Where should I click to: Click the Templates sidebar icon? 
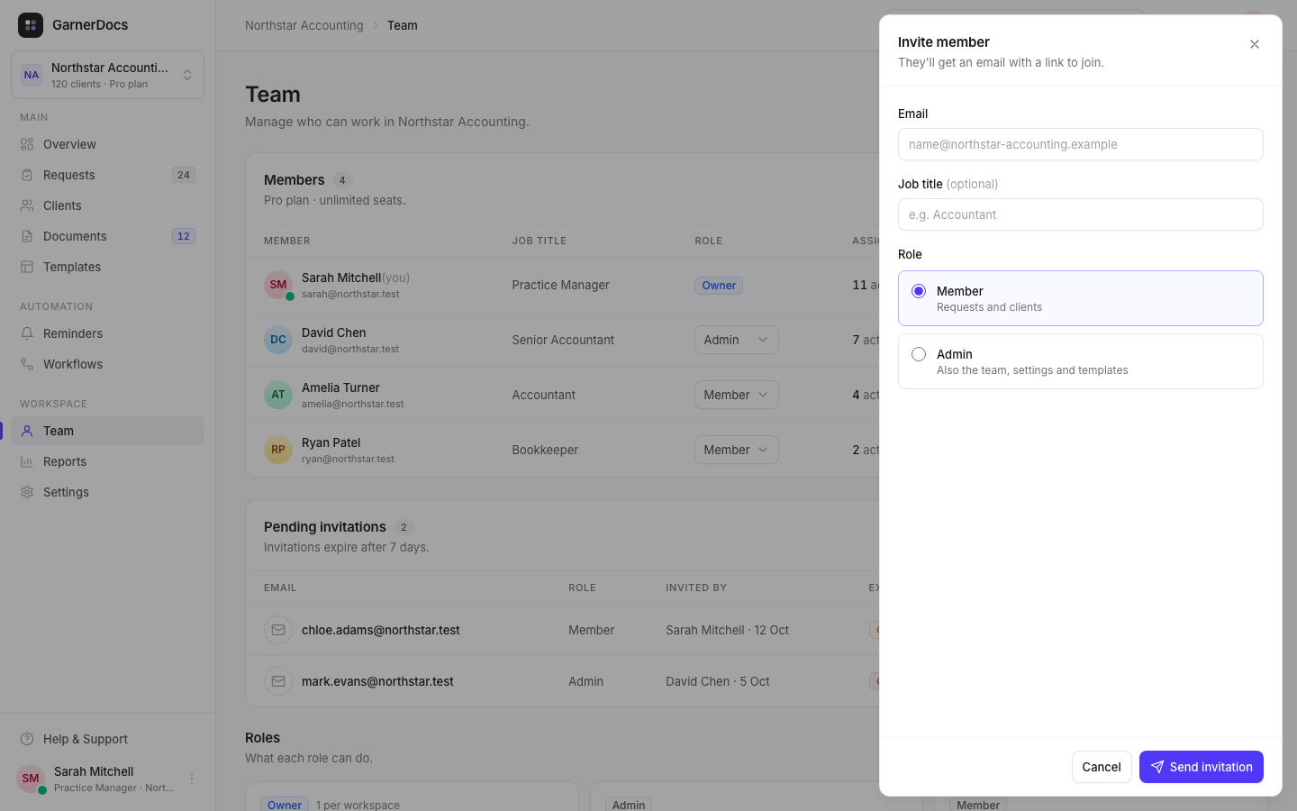click(x=27, y=267)
